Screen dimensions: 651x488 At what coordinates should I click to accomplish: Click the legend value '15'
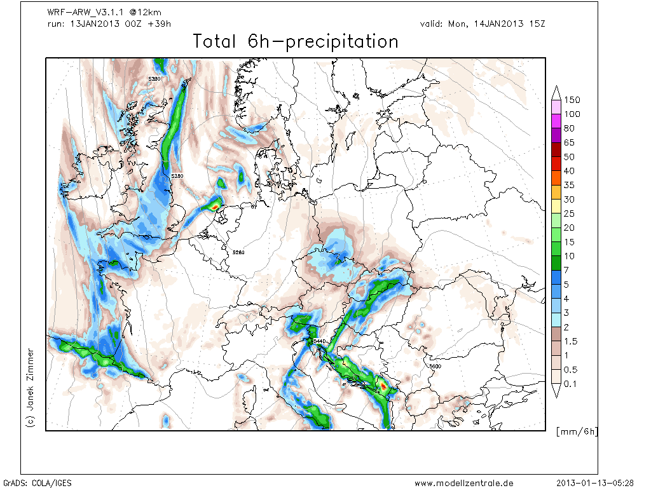[x=569, y=242]
